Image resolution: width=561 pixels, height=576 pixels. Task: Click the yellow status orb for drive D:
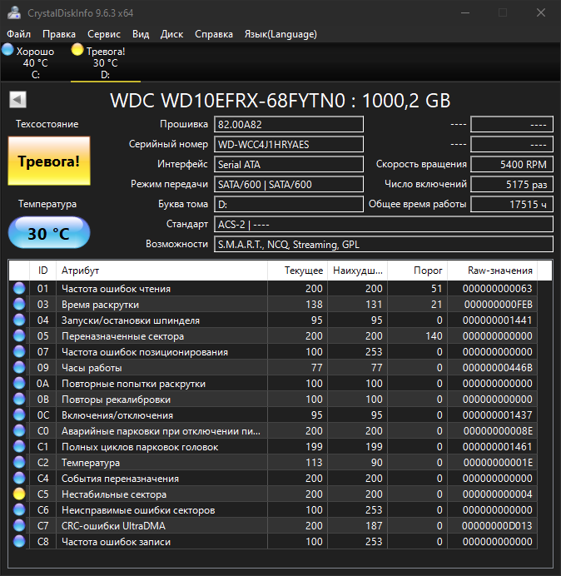point(77,50)
